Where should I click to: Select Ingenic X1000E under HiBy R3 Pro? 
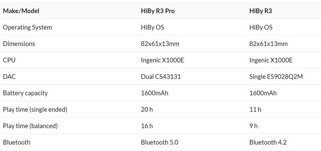[x=163, y=60]
